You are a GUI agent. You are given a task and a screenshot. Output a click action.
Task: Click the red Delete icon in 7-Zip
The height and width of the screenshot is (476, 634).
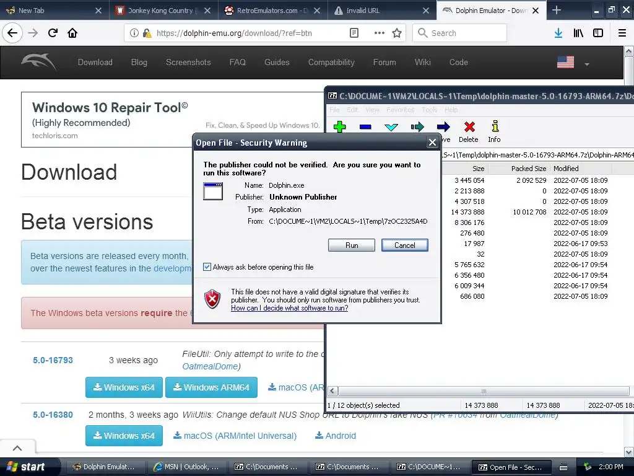pos(469,126)
